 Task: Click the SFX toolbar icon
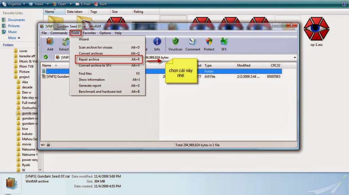tap(224, 44)
